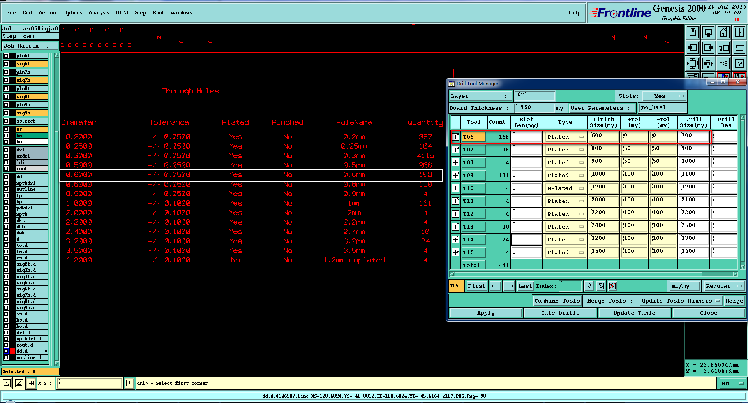
Task: Click the Calc Drills button
Action: pos(560,313)
